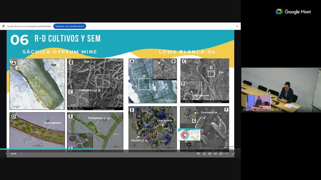Go to the previous slide with left arrow
This screenshot has width=321, height=180.
tap(6, 153)
